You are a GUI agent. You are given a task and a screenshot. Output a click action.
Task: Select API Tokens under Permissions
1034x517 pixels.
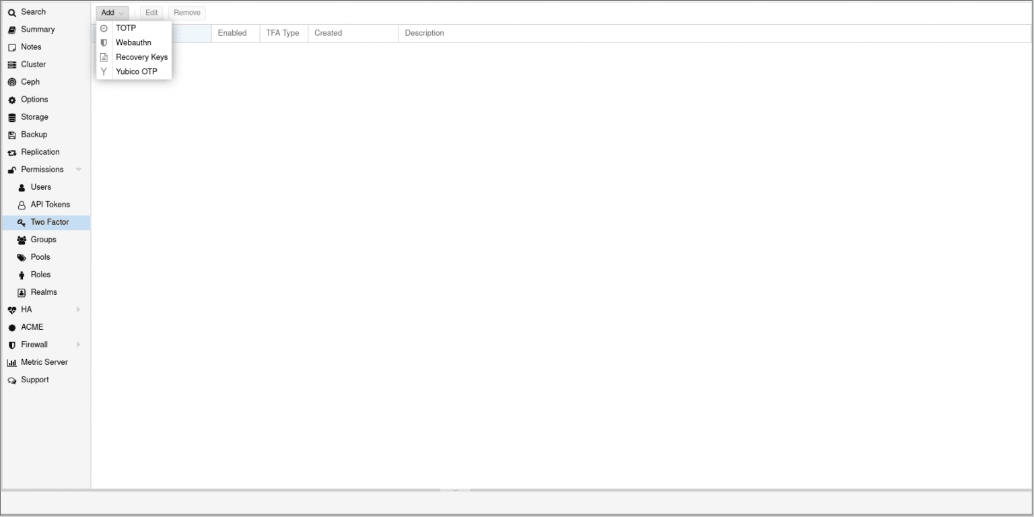(46, 205)
